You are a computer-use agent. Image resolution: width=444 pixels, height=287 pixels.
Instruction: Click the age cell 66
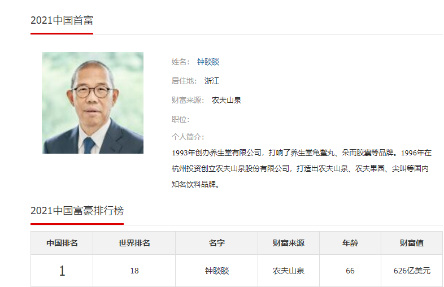point(350,271)
